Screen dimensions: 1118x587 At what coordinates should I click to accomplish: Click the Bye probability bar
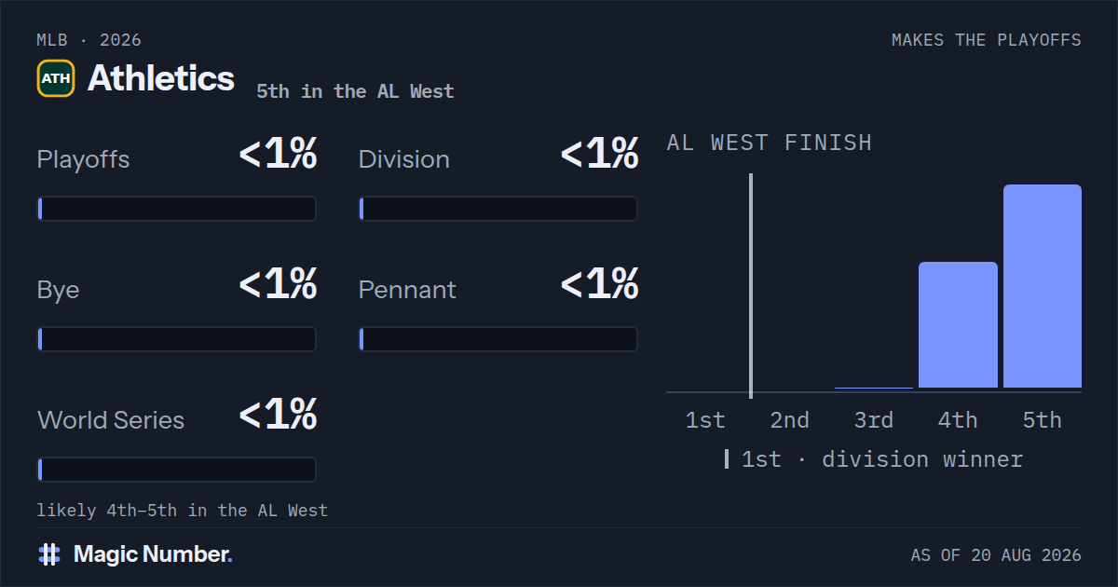pos(176,339)
